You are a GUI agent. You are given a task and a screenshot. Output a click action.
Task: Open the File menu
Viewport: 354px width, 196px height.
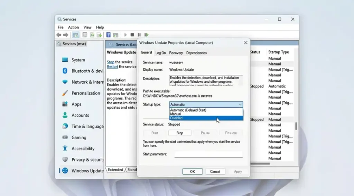(60, 27)
